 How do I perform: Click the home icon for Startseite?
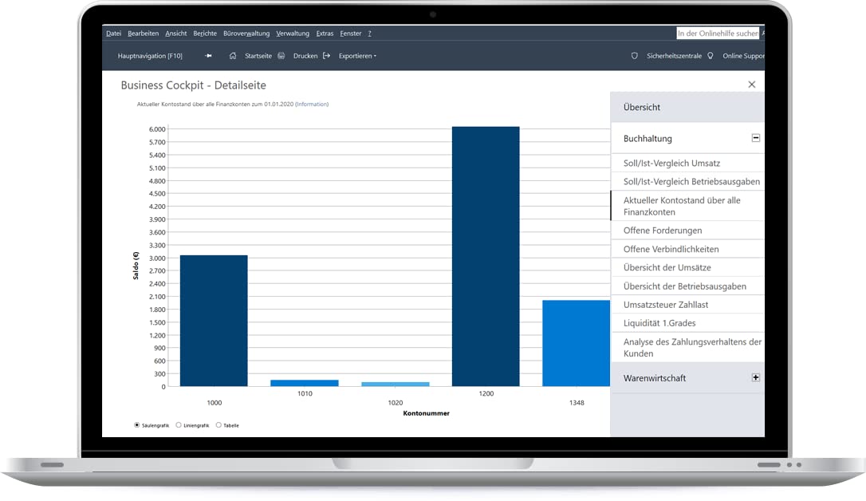point(233,56)
